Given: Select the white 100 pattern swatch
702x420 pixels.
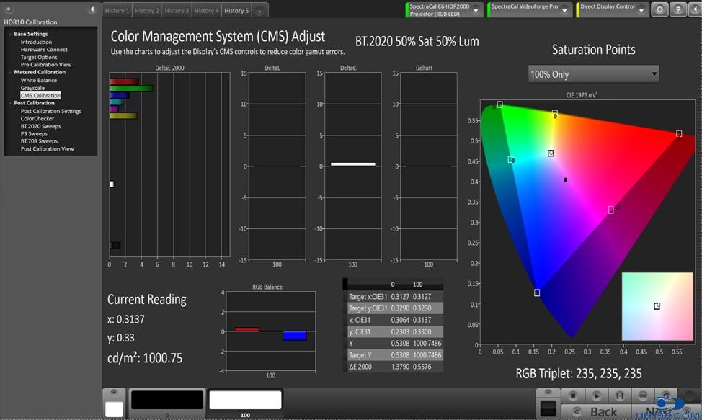Looking at the screenshot, I should pyautogui.click(x=245, y=400).
